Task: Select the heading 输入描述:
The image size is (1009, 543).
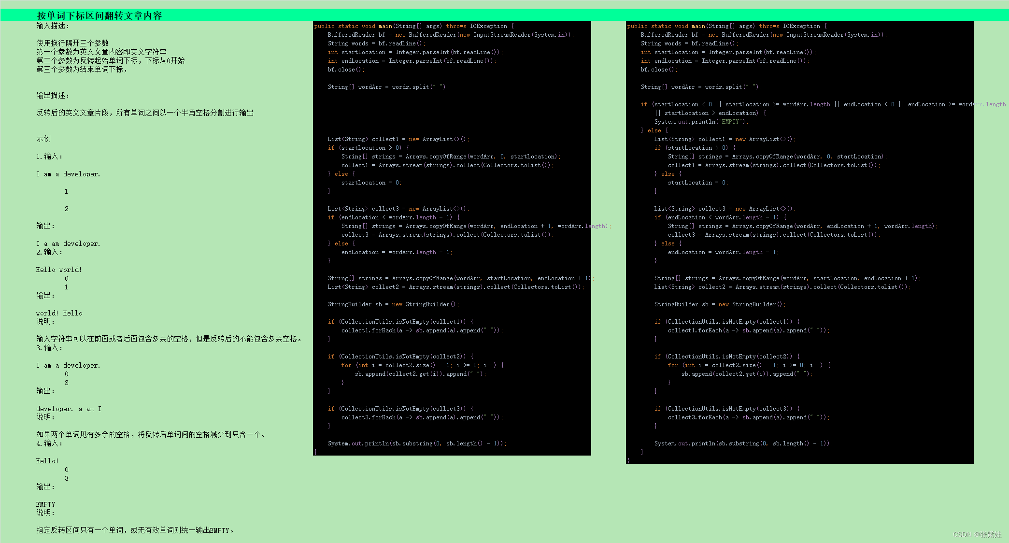Action: [52, 26]
